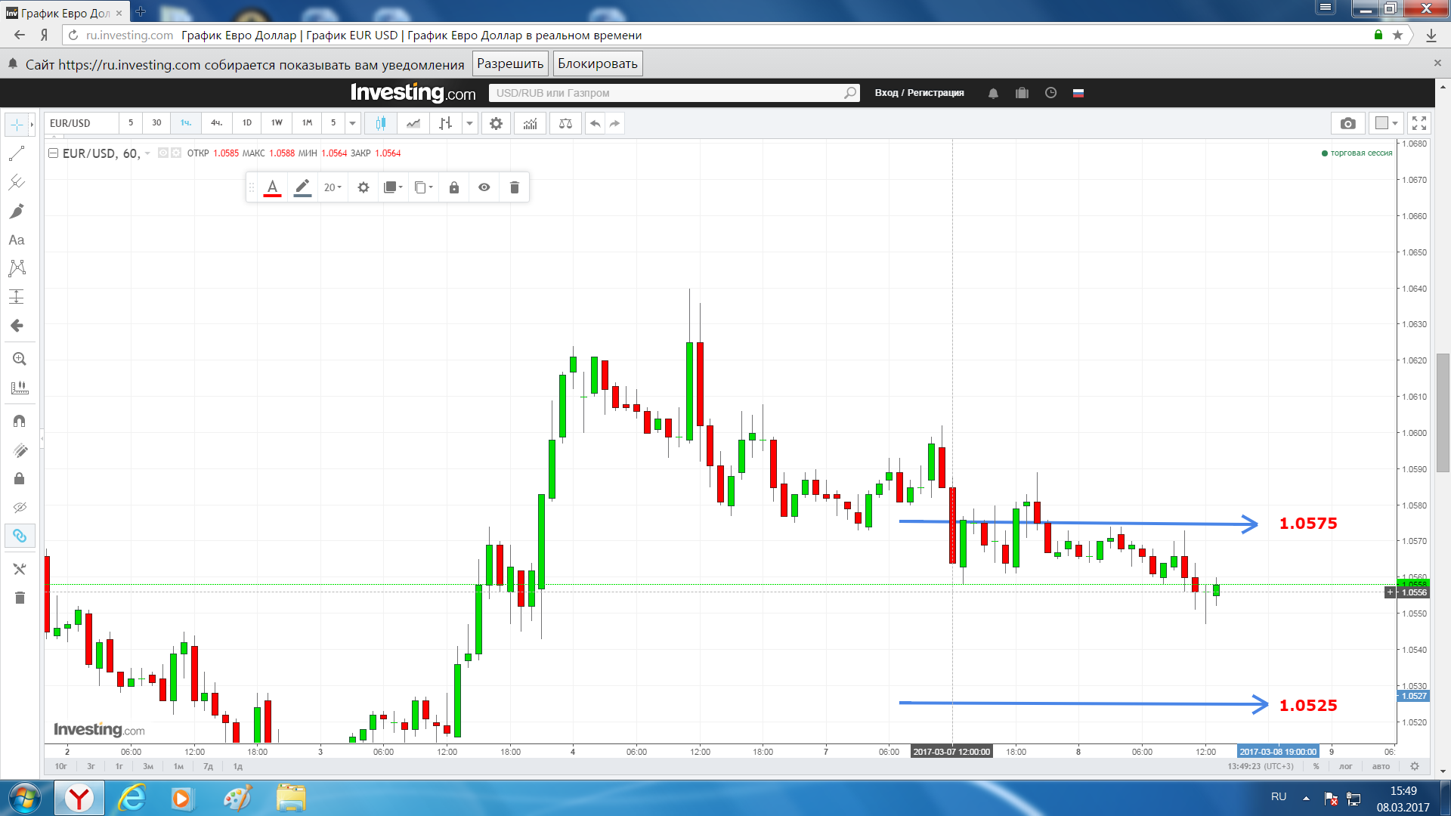Select 4ч. timeframe
This screenshot has height=816, width=1451.
(216, 122)
